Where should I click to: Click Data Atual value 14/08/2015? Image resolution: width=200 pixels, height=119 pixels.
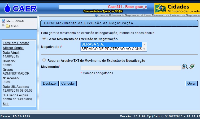(11, 56)
